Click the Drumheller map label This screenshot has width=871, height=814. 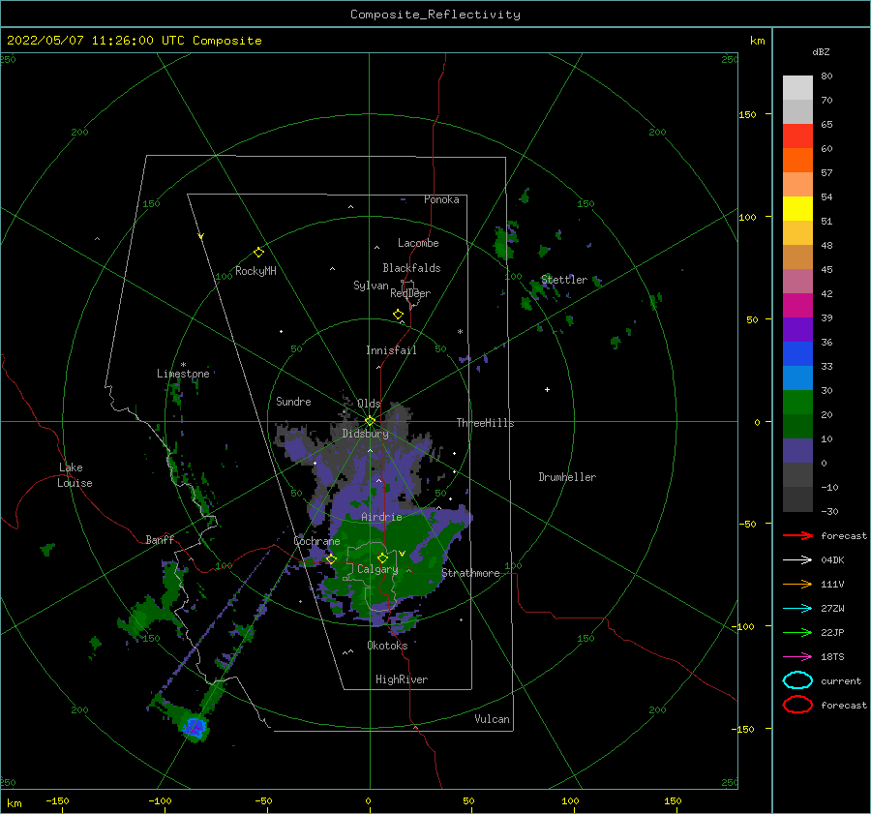[567, 477]
